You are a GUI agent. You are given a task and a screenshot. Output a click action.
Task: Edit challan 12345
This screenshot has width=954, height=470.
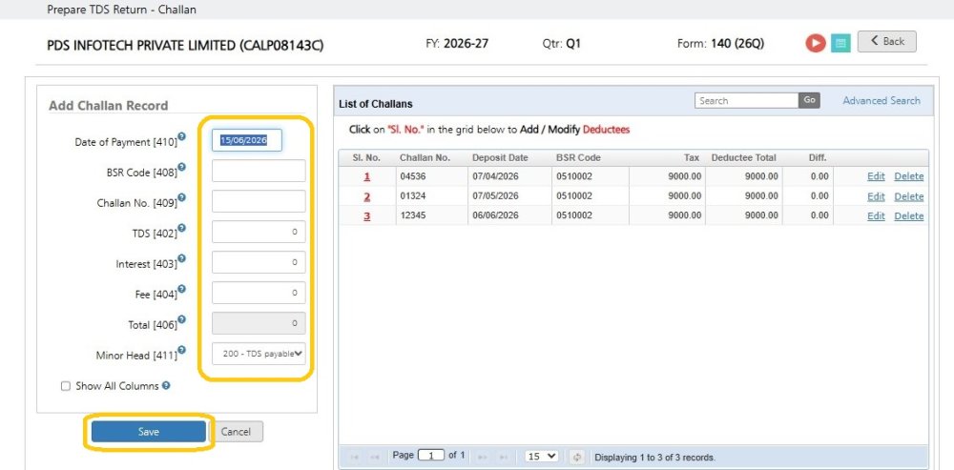click(876, 215)
